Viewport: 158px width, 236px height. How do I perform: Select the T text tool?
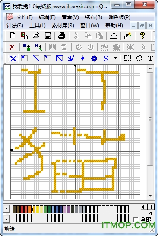click(151, 58)
